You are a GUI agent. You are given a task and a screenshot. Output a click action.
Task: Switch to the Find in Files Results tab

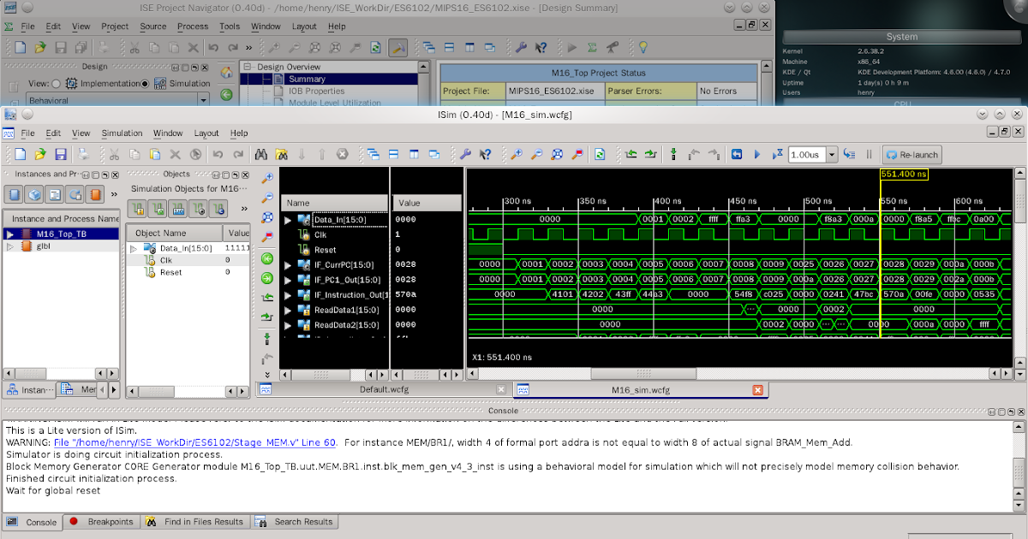(x=194, y=521)
